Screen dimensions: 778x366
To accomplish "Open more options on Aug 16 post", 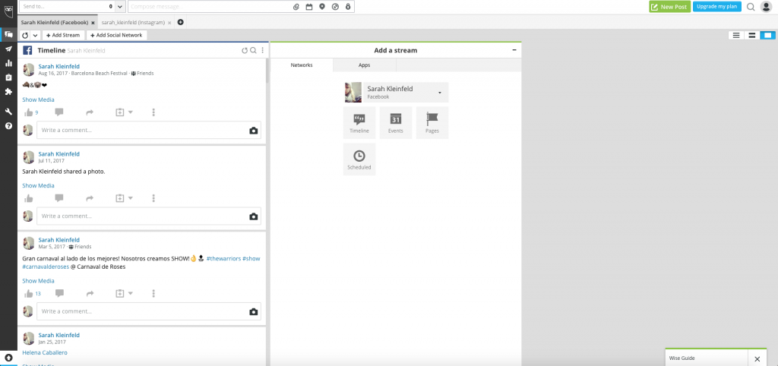I will click(153, 112).
